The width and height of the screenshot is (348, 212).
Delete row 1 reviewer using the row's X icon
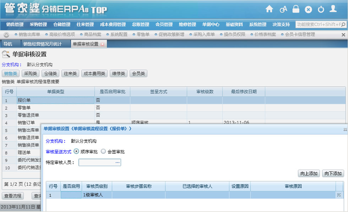(x=339, y=195)
